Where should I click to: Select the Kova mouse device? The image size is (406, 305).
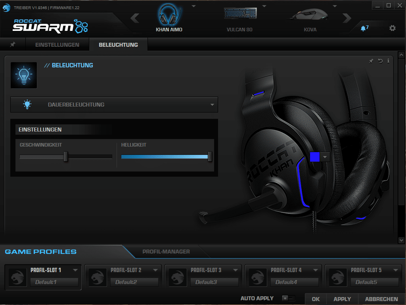point(310,15)
